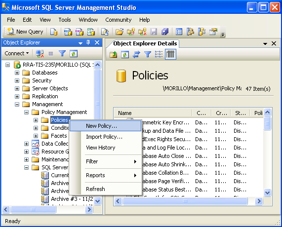
Task: Click Refresh icon in Object Explorer toolbar
Action: [x=74, y=54]
